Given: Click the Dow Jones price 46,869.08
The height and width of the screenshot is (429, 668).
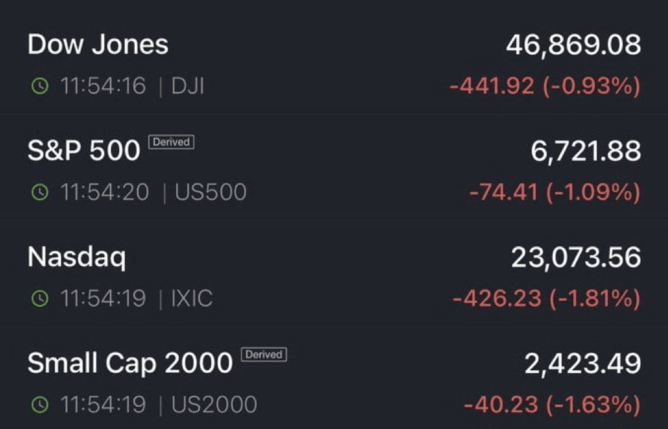Looking at the screenshot, I should 572,45.
